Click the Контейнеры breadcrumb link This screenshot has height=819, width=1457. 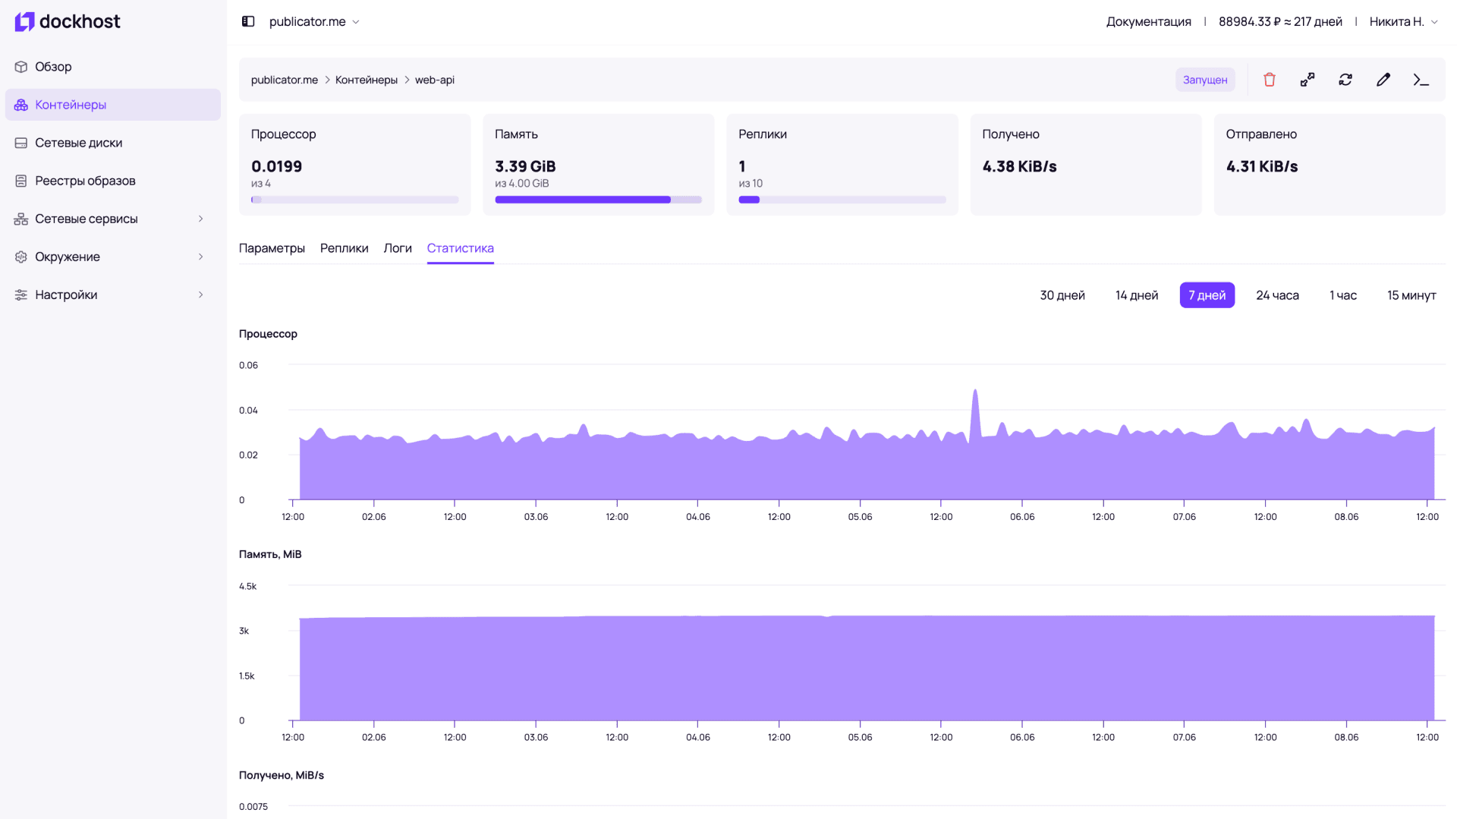pos(366,80)
